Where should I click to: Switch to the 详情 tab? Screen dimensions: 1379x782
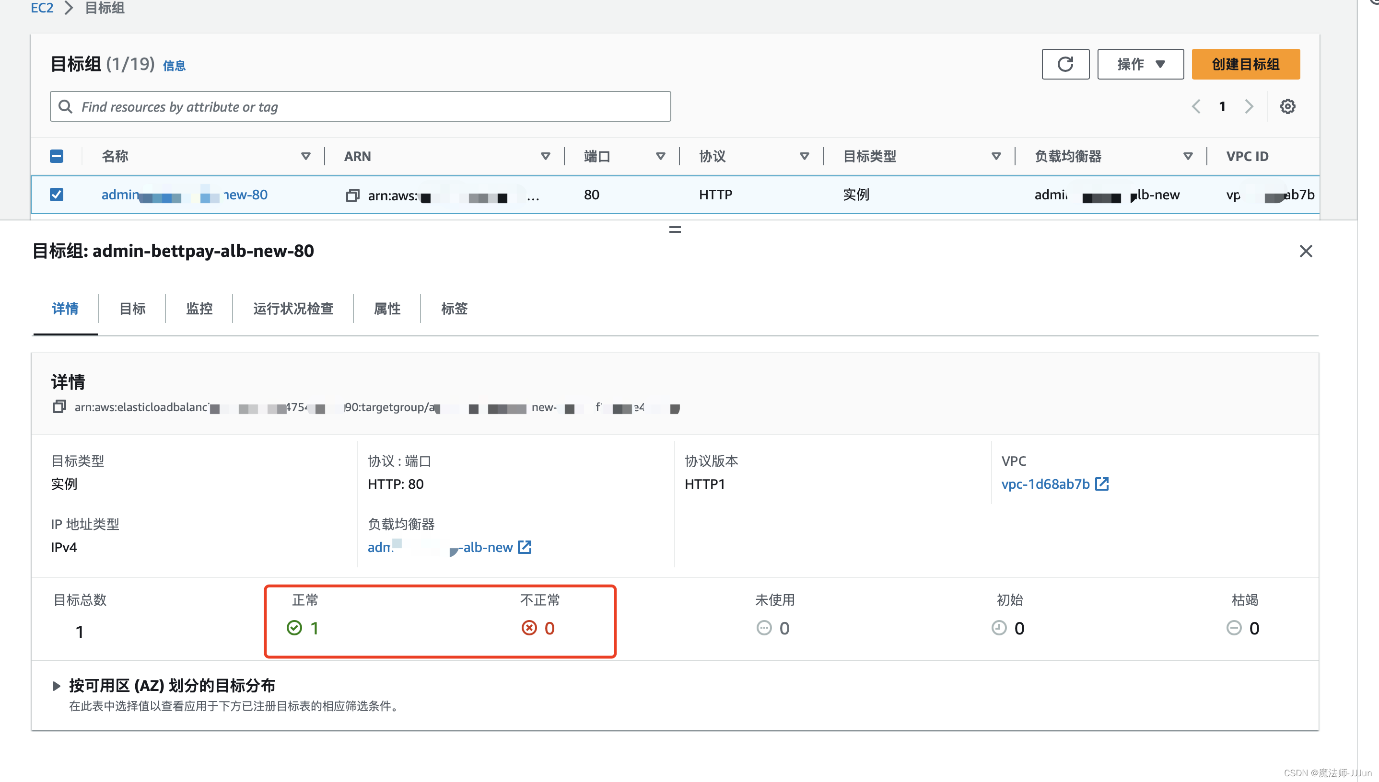[65, 309]
